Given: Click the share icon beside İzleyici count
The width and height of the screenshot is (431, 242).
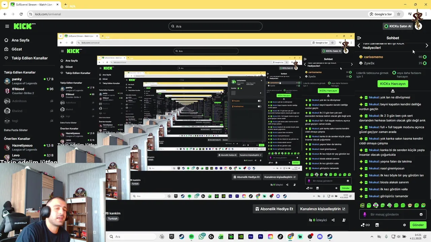Looking at the screenshot, I should 333,220.
